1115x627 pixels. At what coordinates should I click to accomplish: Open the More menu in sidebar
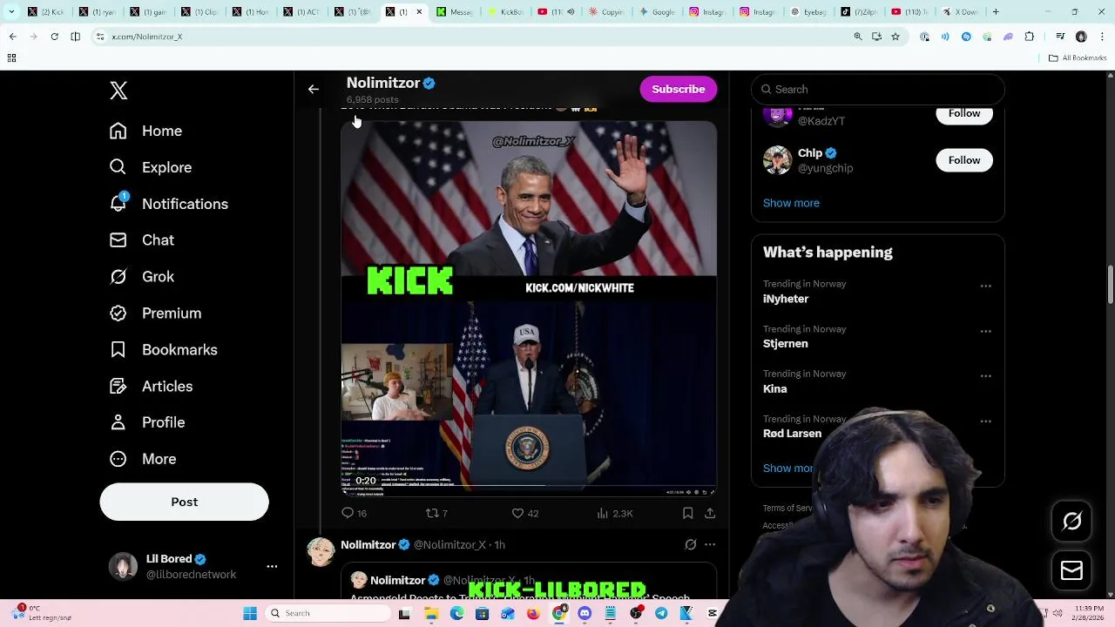pos(142,459)
